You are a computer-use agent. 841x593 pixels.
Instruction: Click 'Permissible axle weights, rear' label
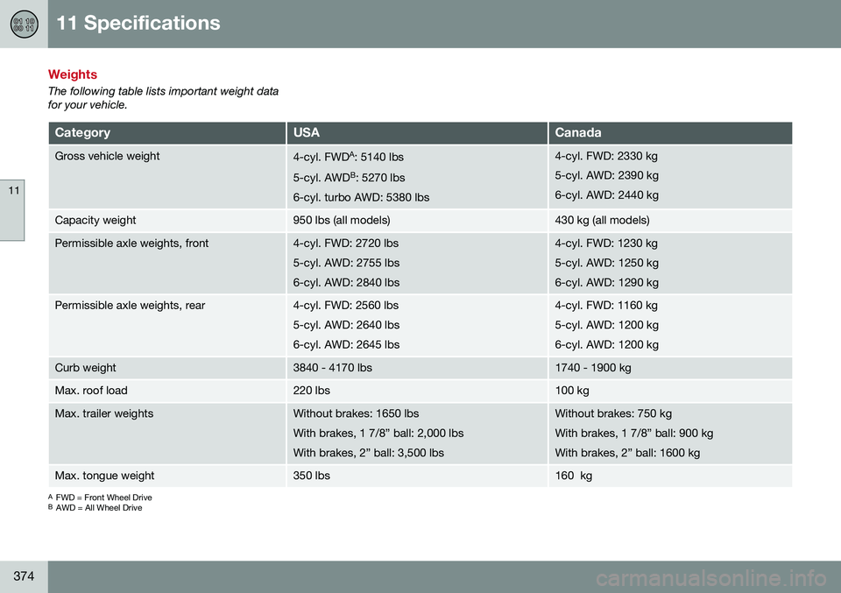[x=130, y=306]
